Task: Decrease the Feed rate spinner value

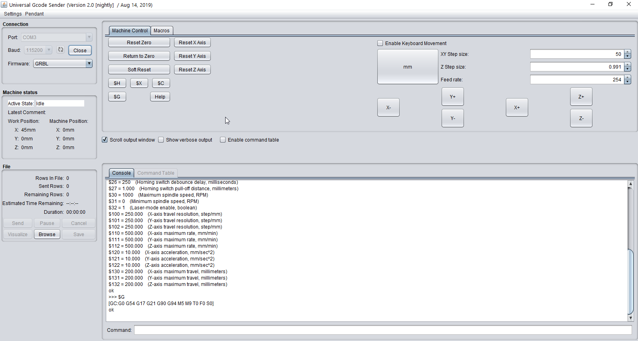Action: (x=628, y=82)
